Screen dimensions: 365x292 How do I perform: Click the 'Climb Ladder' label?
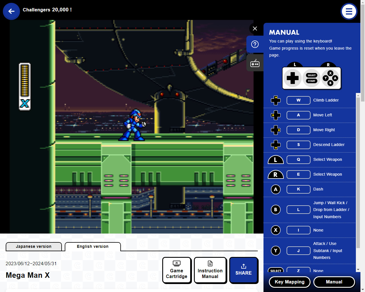(326, 100)
